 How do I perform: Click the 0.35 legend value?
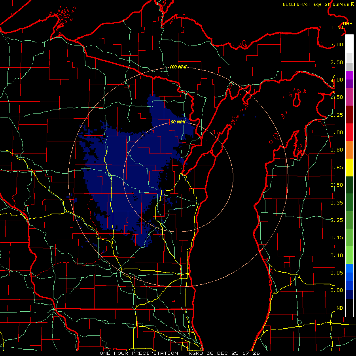point(337,203)
